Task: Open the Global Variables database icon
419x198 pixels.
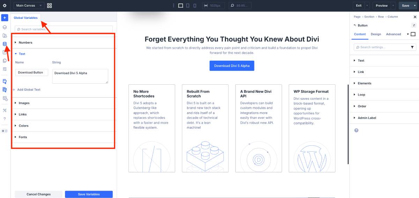Action: 5,44
